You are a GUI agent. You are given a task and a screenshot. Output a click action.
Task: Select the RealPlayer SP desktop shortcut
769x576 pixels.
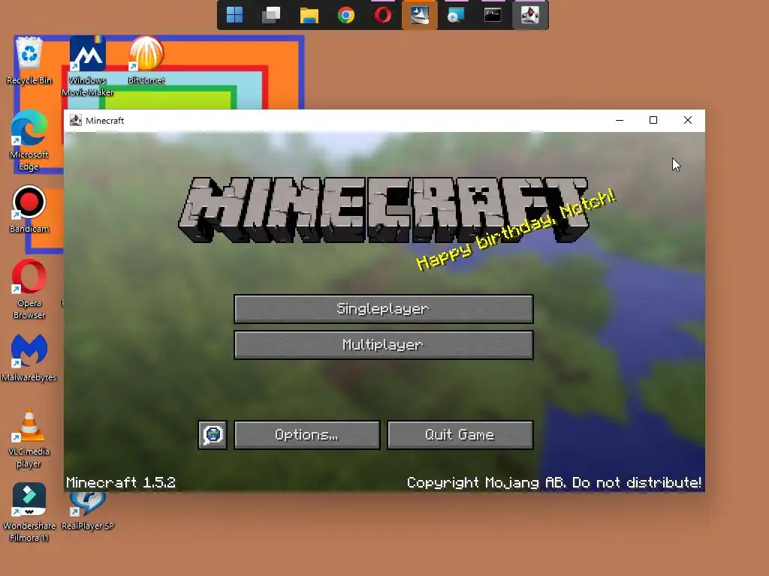click(88, 511)
